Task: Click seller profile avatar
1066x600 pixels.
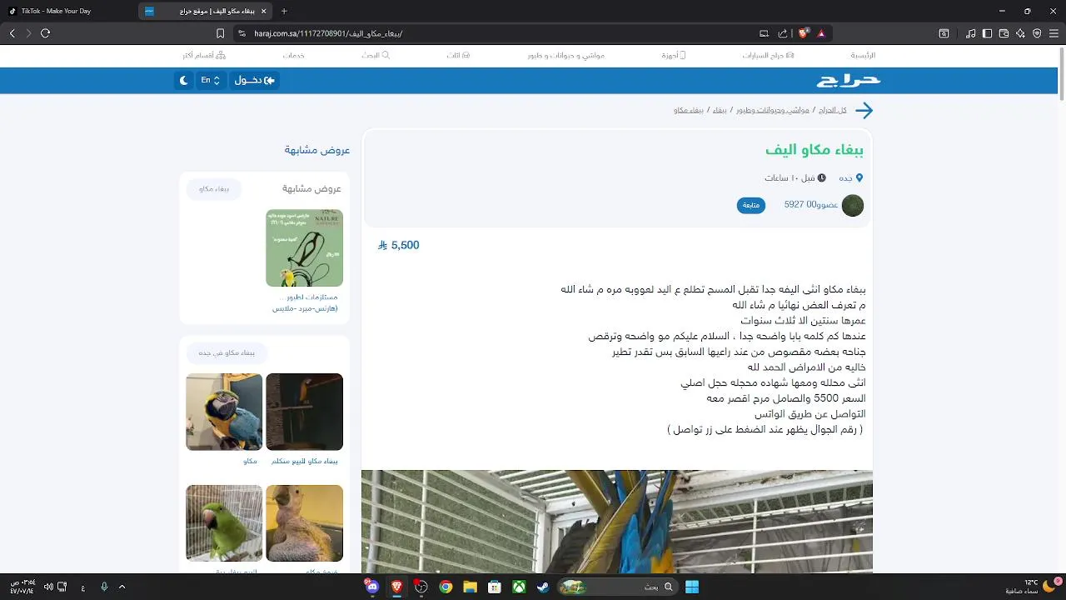Action: 853,205
